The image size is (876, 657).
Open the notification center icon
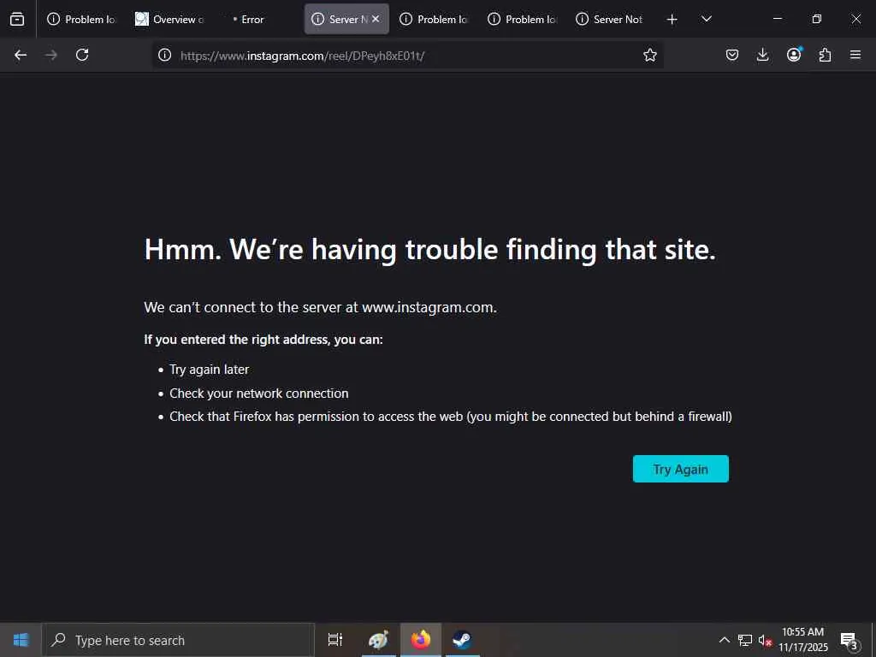pos(849,640)
